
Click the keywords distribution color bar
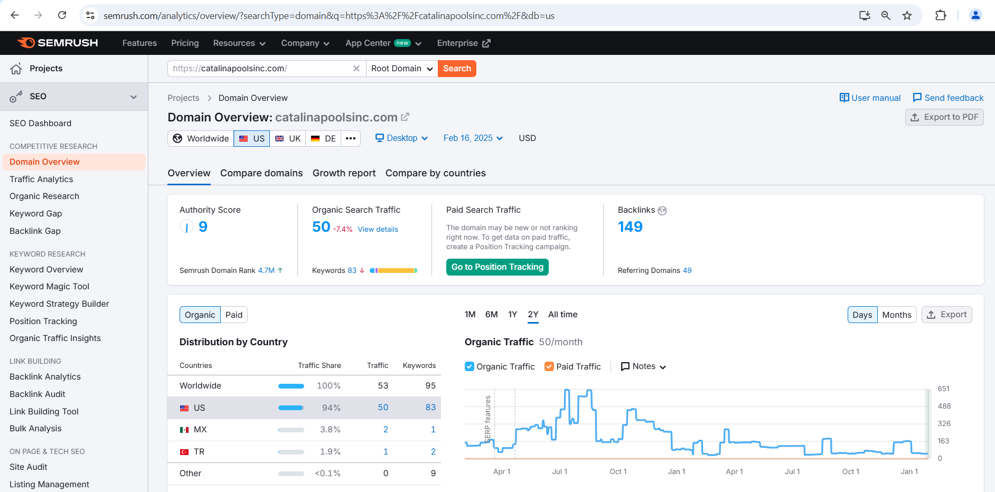pos(393,271)
